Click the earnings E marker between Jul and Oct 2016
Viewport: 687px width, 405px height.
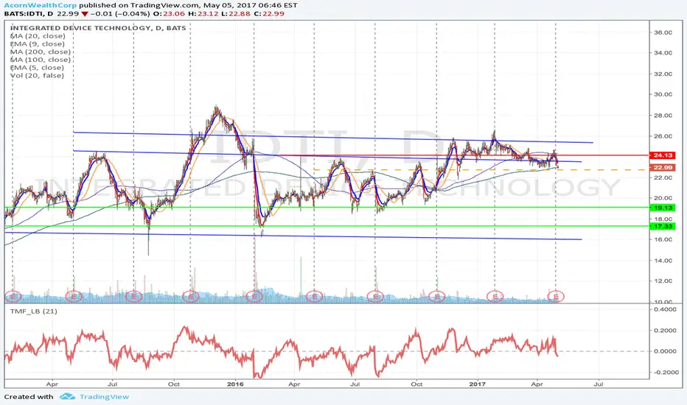(x=375, y=297)
